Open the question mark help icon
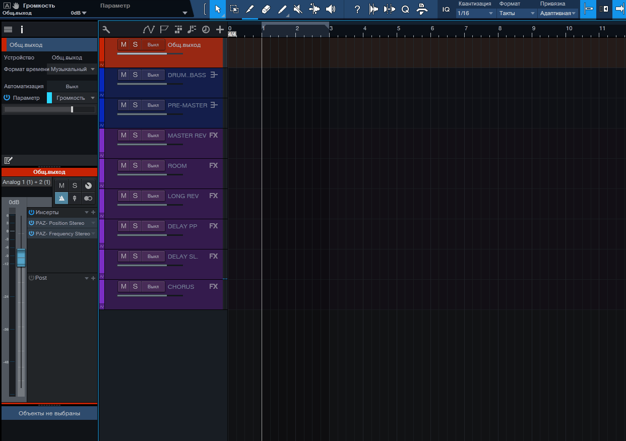 (357, 9)
